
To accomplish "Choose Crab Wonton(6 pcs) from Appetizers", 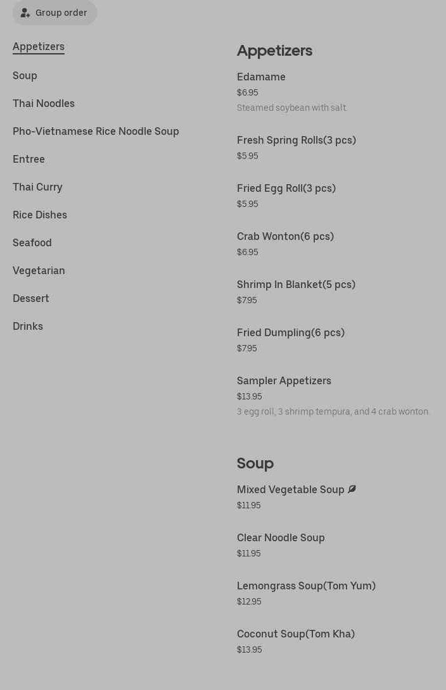I will [285, 237].
